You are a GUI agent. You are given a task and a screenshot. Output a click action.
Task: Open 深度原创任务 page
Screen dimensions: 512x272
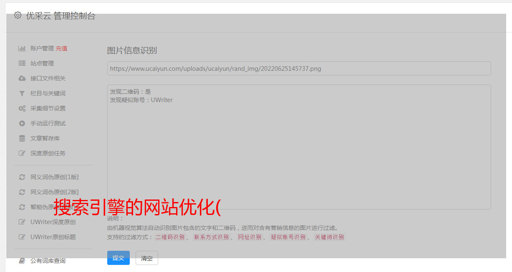pyautogui.click(x=48, y=153)
